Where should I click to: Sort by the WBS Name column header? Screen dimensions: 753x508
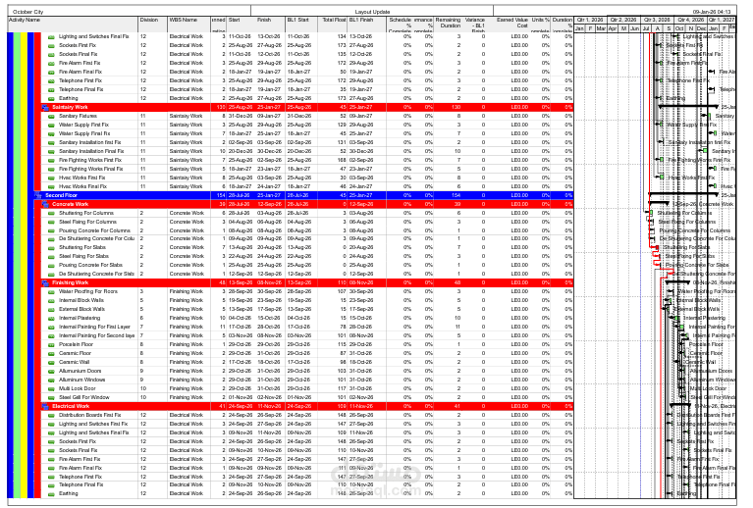coord(188,25)
